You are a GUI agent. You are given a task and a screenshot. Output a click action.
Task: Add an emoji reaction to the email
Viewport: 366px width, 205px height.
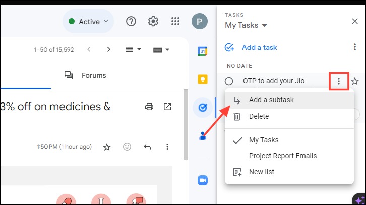click(127, 147)
